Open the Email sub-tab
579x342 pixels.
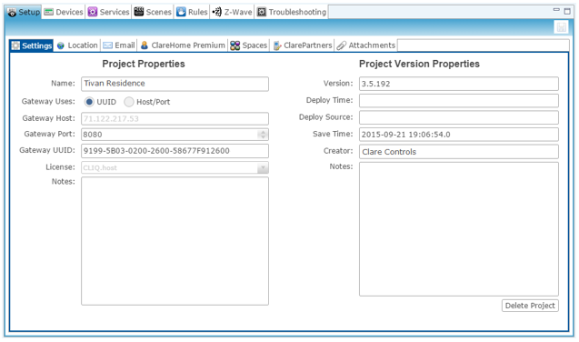(119, 45)
